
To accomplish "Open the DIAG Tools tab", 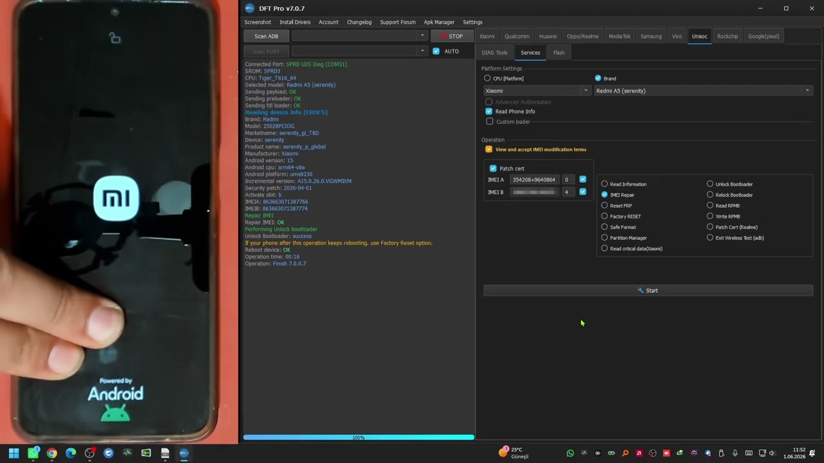I will pos(494,53).
